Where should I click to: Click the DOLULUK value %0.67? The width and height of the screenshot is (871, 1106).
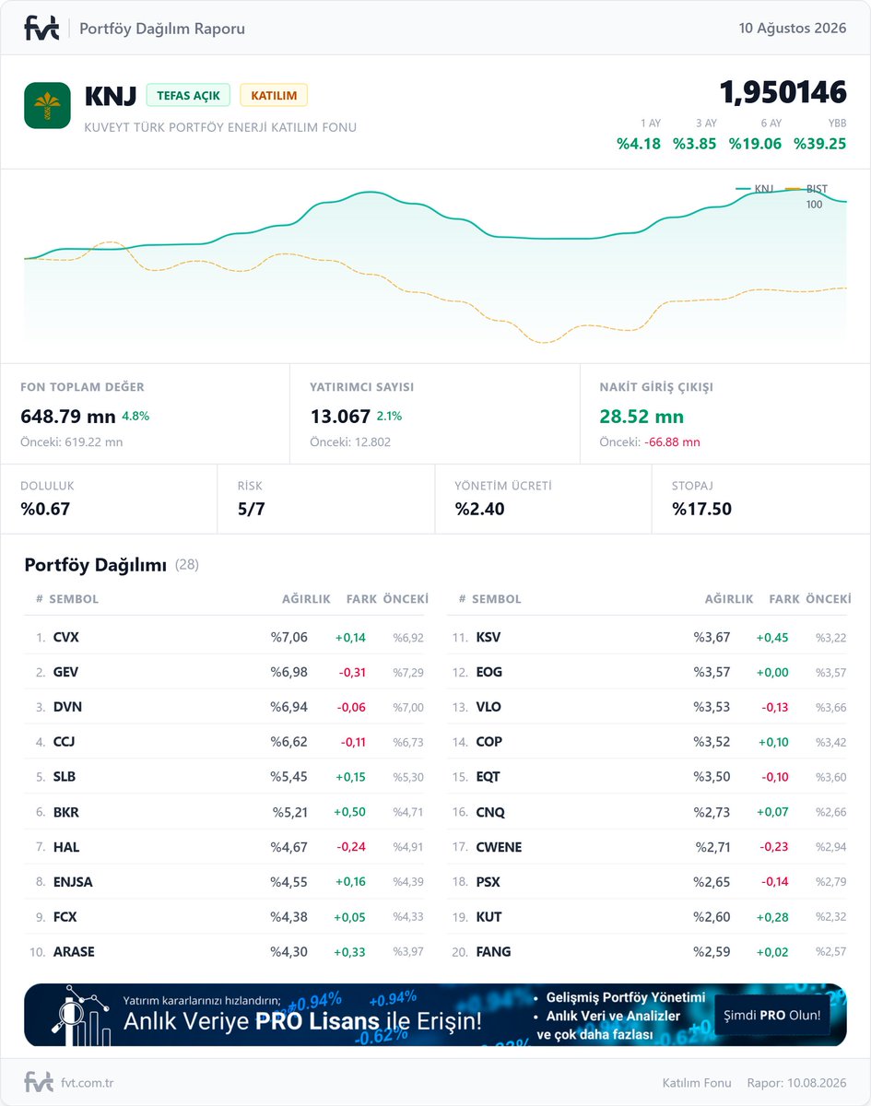click(x=45, y=509)
